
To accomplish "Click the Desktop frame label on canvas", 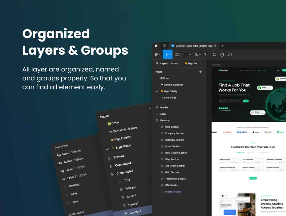I will [x=216, y=65].
